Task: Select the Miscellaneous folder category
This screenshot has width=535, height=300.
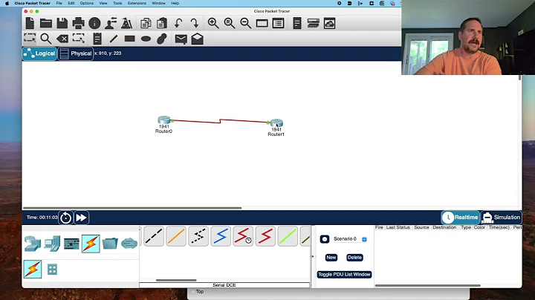Action: coord(110,244)
